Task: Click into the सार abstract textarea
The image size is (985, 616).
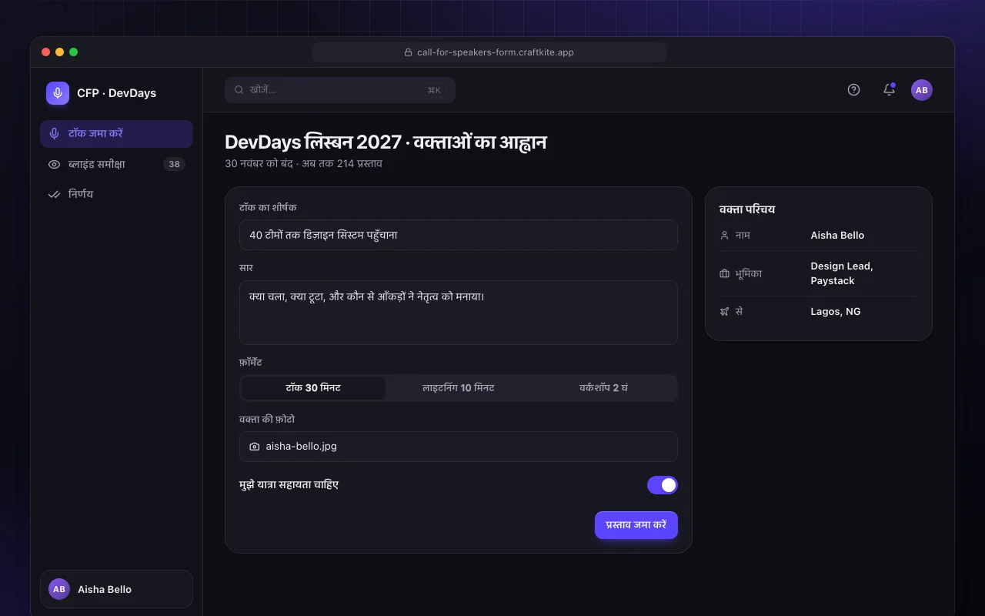Action: click(459, 313)
